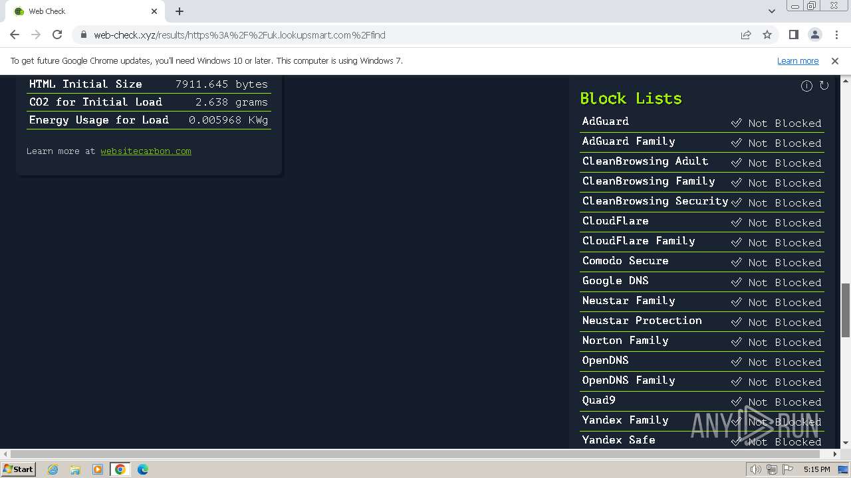The height and width of the screenshot is (478, 851).
Task: Open the tab search dropdown arrow
Action: coord(771,11)
